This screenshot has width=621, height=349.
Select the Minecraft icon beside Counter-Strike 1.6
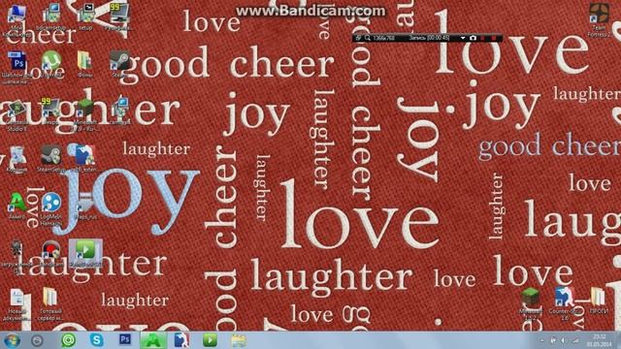[531, 303]
